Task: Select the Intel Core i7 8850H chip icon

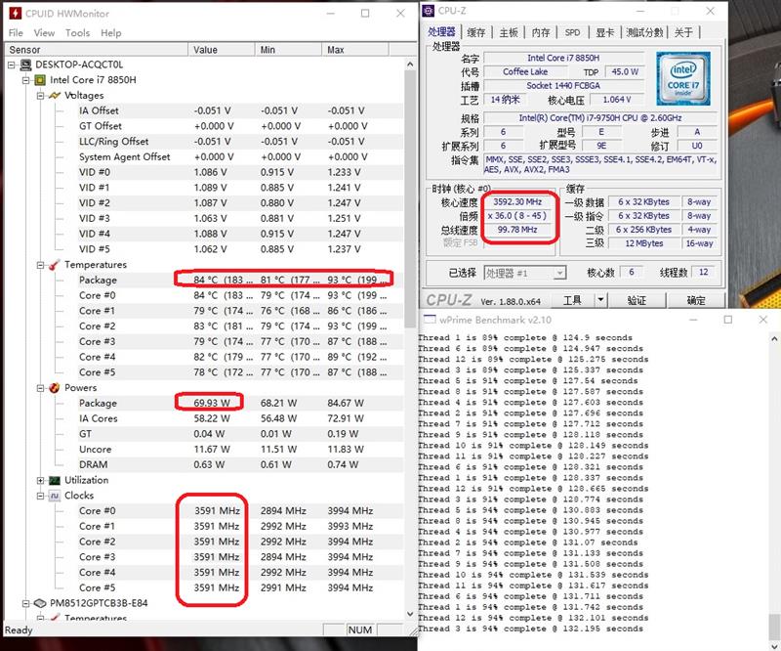Action: [x=40, y=80]
